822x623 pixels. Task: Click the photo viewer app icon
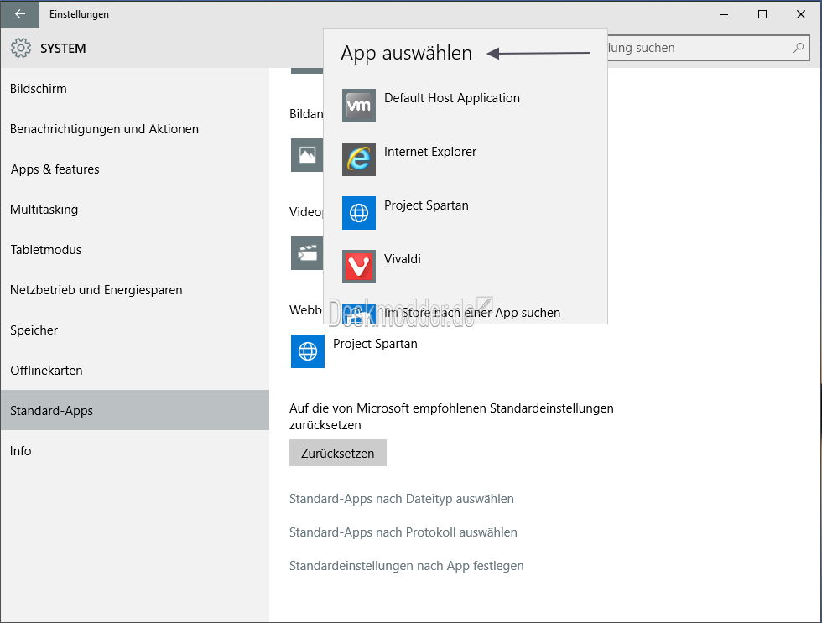(307, 154)
